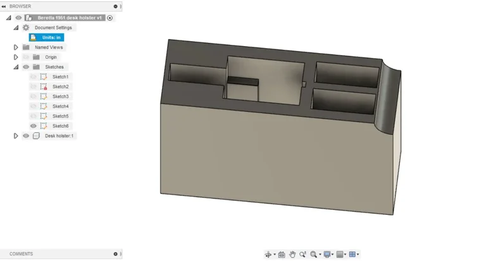Activate radio button beside Beretta 1951 desk holster

[110, 18]
